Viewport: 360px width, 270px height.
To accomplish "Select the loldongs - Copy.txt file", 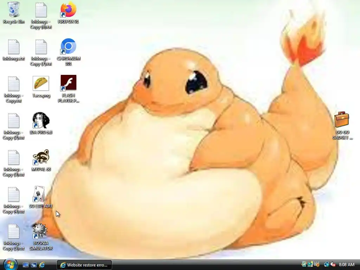I will click(x=14, y=89).
